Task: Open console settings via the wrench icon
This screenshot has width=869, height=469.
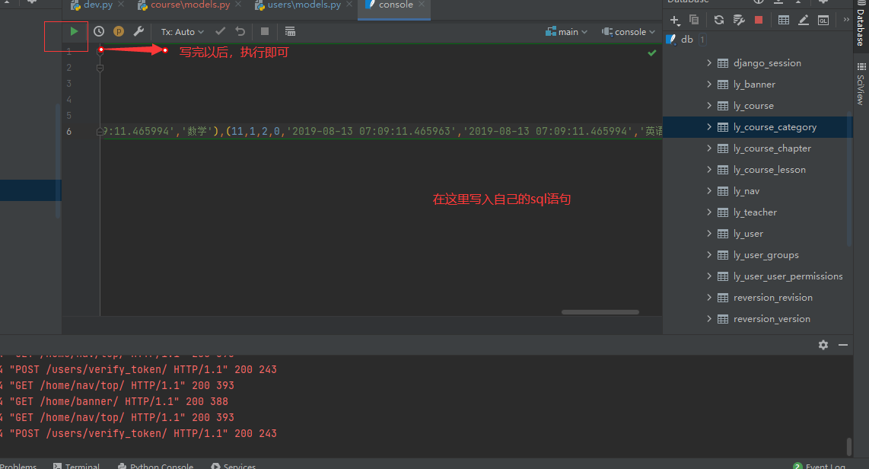Action: (x=138, y=31)
